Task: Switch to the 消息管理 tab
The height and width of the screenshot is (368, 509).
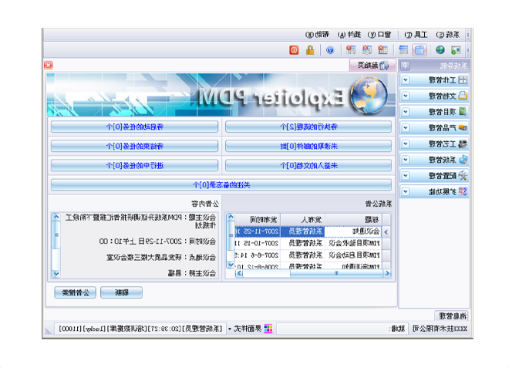Action: (x=450, y=315)
